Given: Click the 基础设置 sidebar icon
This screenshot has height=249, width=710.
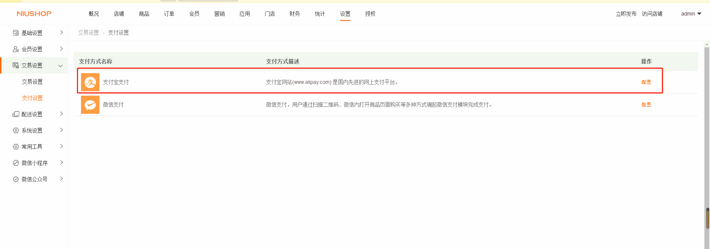Looking at the screenshot, I should [16, 33].
